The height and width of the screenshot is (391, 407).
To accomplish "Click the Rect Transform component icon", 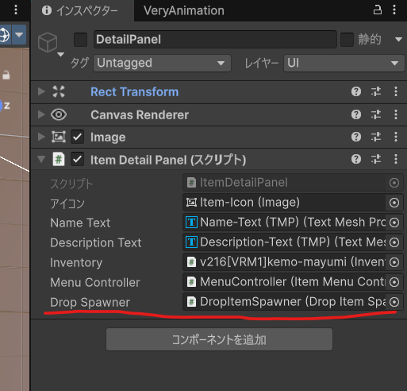I will coord(59,91).
